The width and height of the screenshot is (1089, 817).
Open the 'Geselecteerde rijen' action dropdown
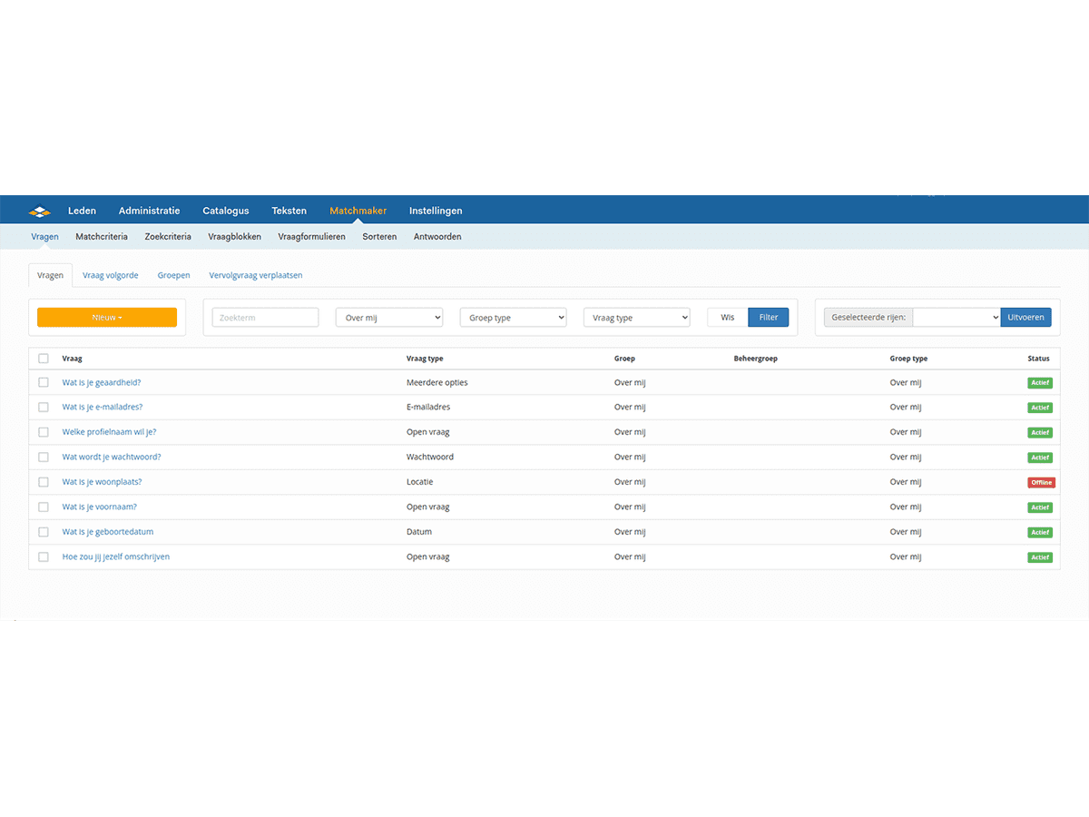coord(956,318)
